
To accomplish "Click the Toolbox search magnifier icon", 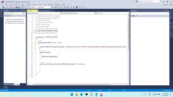I will click(x=24, y=13).
